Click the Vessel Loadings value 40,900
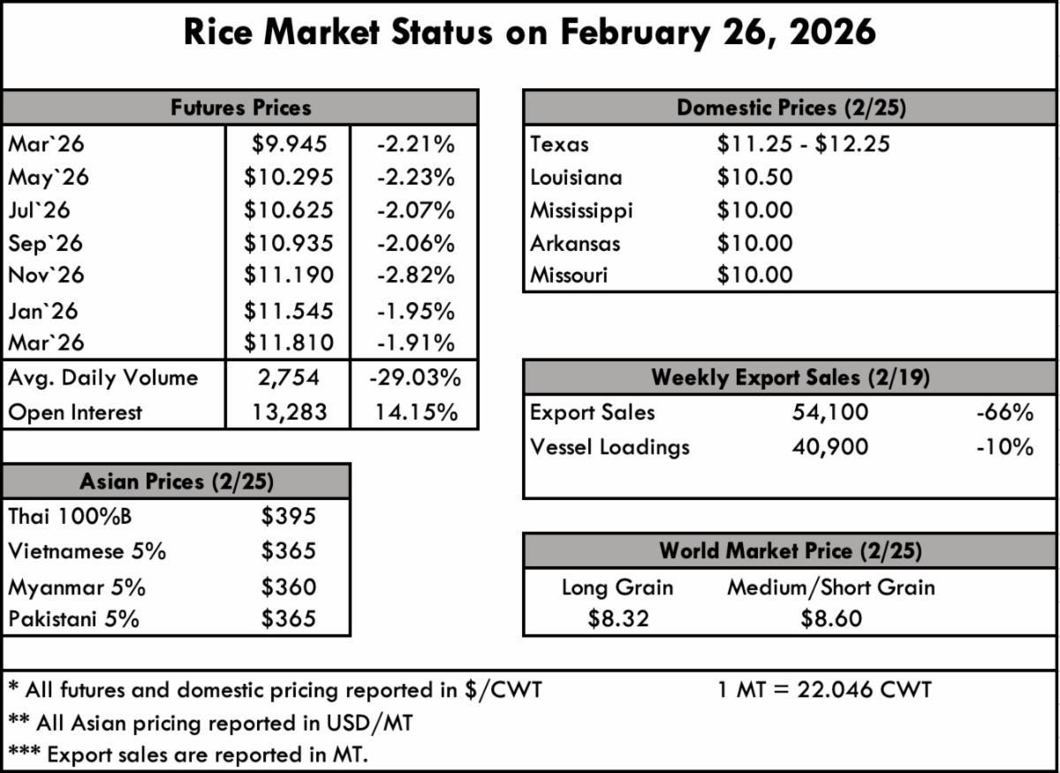Viewport: 1060px width, 773px height. pyautogui.click(x=831, y=447)
